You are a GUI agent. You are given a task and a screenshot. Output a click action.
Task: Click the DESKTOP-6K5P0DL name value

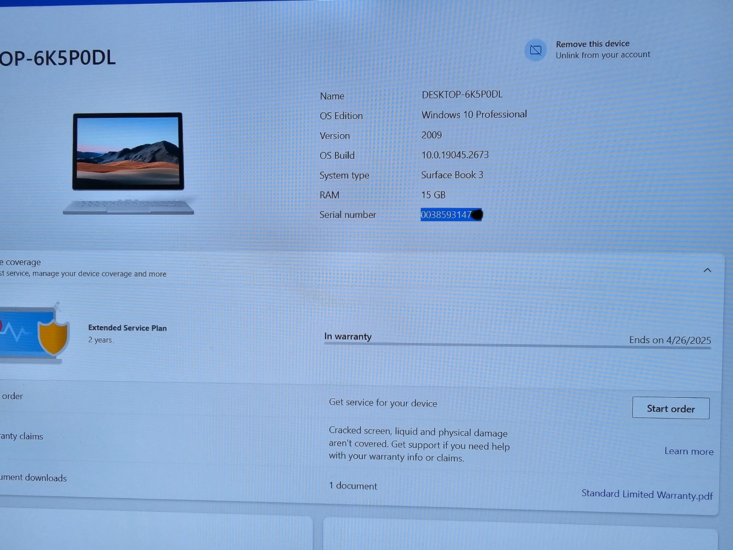pyautogui.click(x=462, y=94)
